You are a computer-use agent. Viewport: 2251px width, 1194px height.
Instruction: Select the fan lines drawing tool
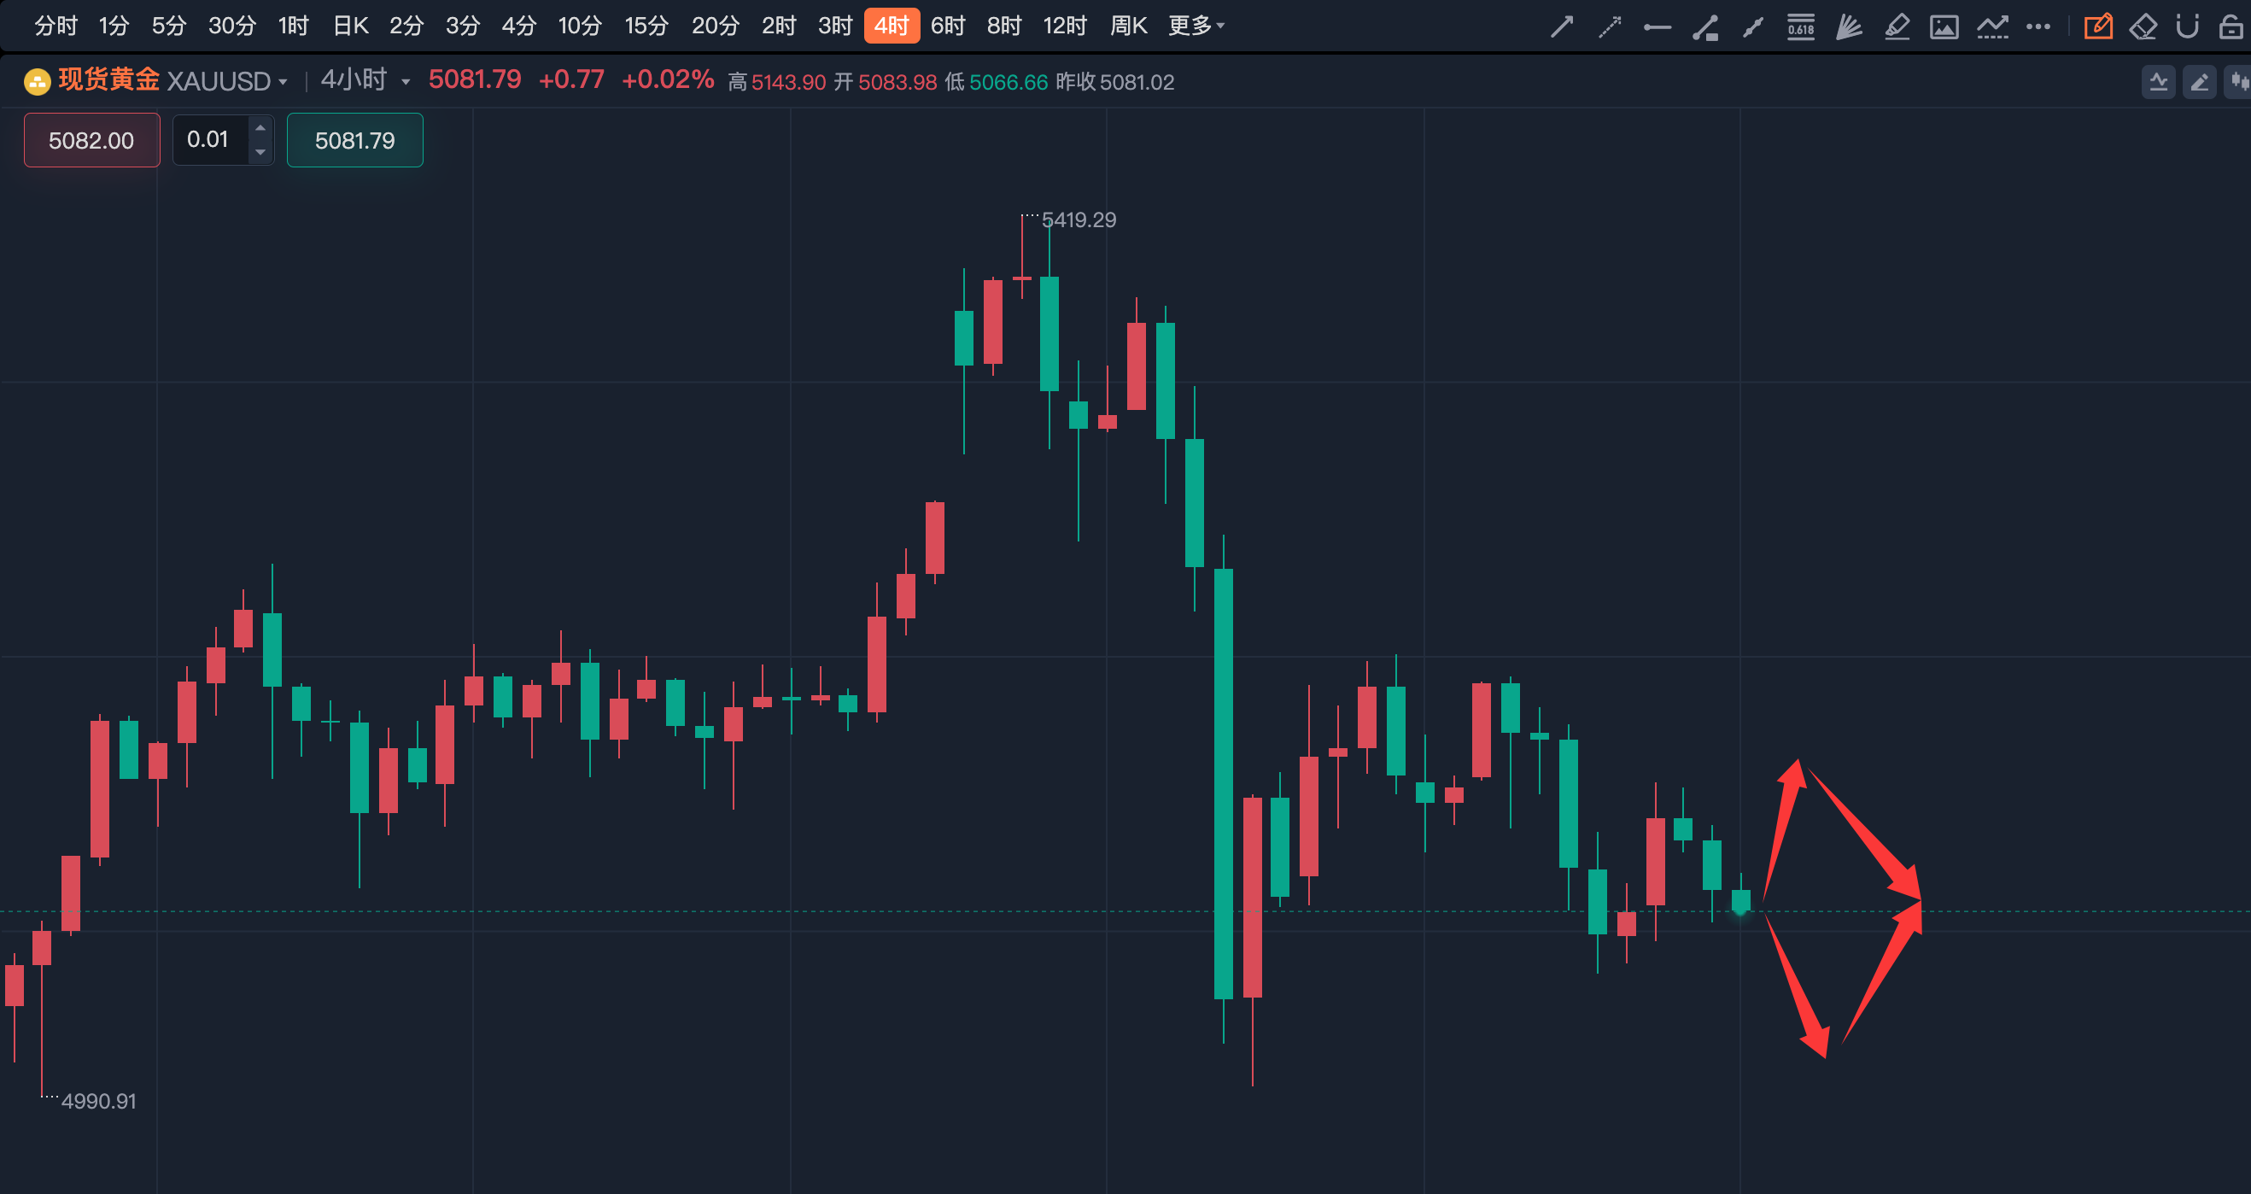1848,26
